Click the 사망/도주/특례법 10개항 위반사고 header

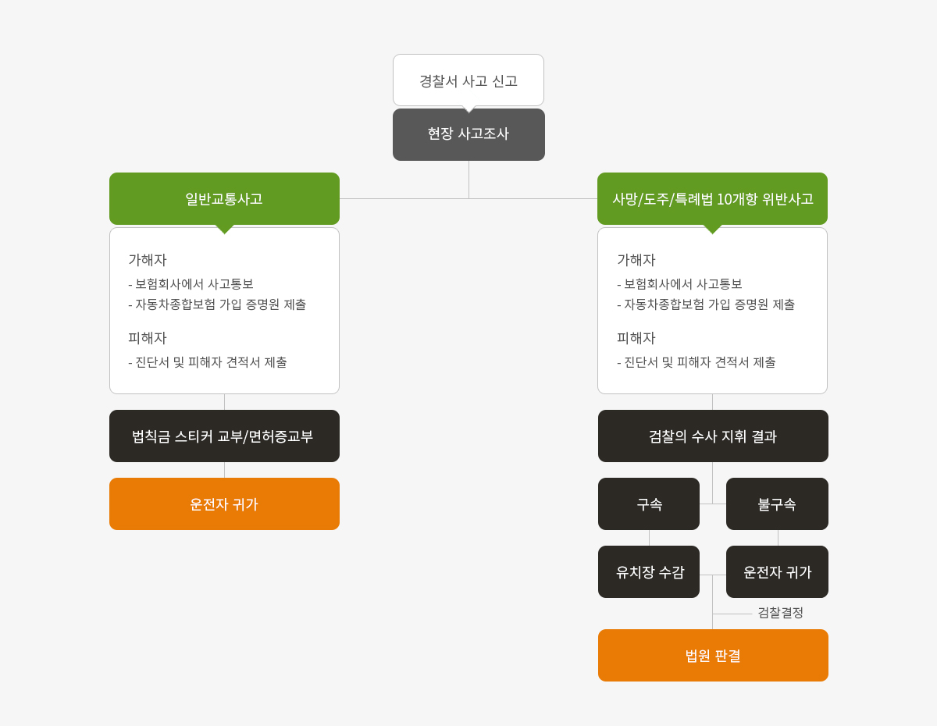pyautogui.click(x=712, y=198)
